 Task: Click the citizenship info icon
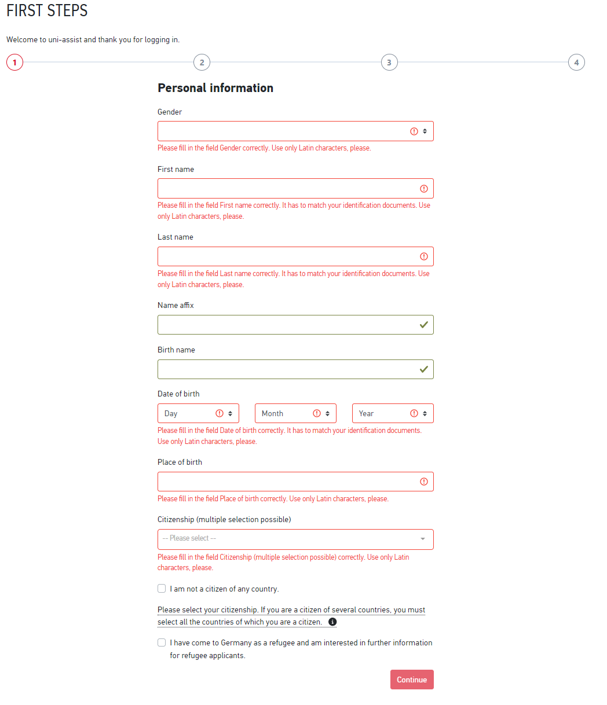click(332, 622)
